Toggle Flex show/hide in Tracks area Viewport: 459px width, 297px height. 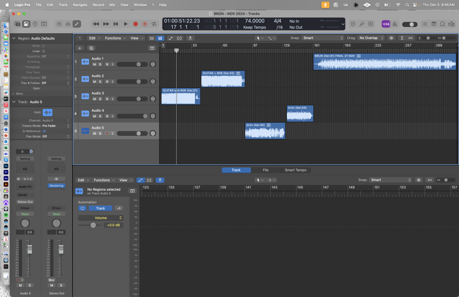tap(179, 38)
